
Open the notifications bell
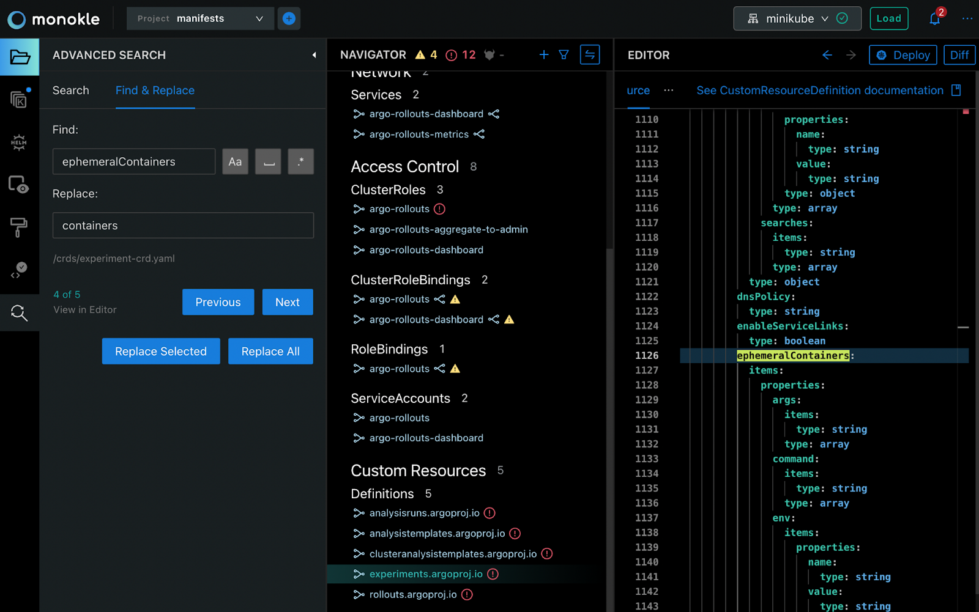935,18
